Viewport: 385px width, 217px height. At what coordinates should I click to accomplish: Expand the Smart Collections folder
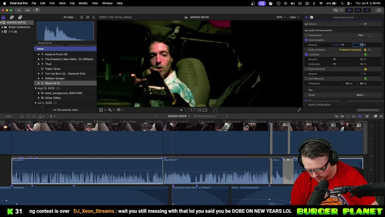tap(2, 27)
